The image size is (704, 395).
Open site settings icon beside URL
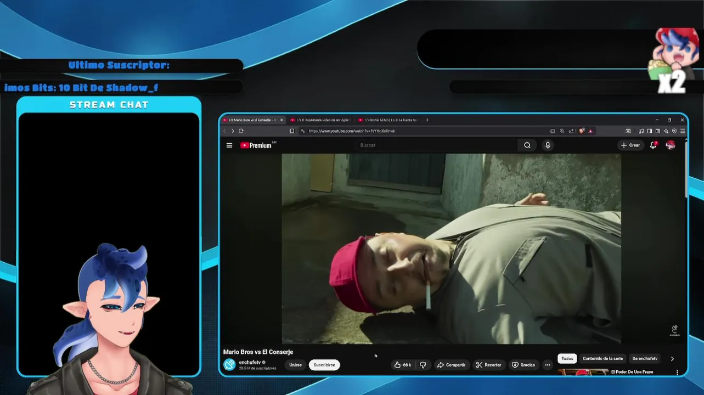tap(302, 131)
